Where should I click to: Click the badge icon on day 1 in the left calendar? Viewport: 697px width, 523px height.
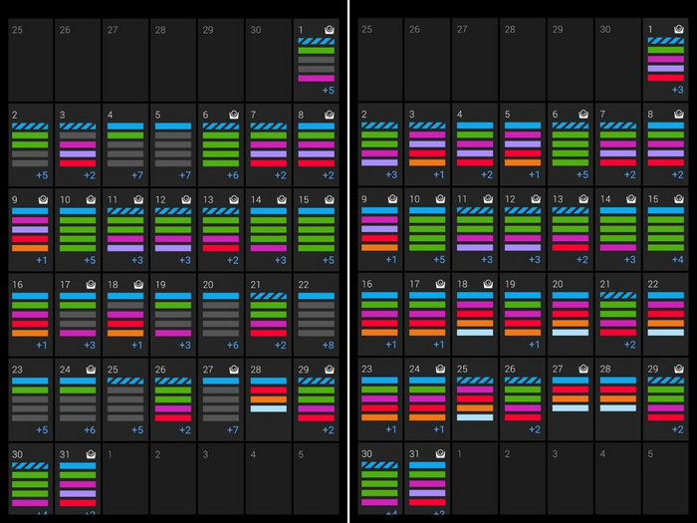330,30
